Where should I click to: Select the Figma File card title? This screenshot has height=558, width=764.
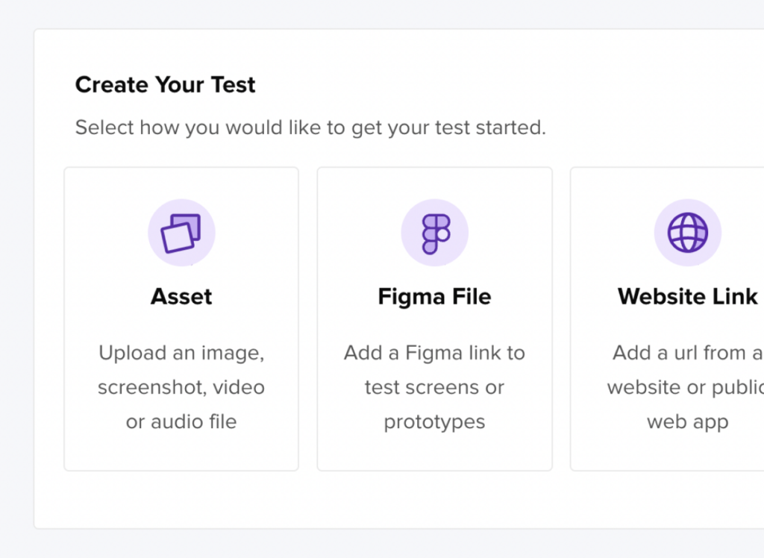click(434, 296)
